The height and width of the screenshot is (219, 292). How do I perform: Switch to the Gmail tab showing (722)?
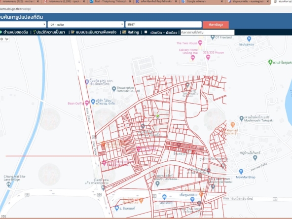[19, 1]
